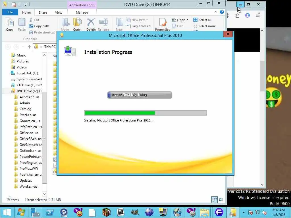Click the Properties checkmark icon
Image resolution: width=291 pixels, height=218 pixels.
163,24
